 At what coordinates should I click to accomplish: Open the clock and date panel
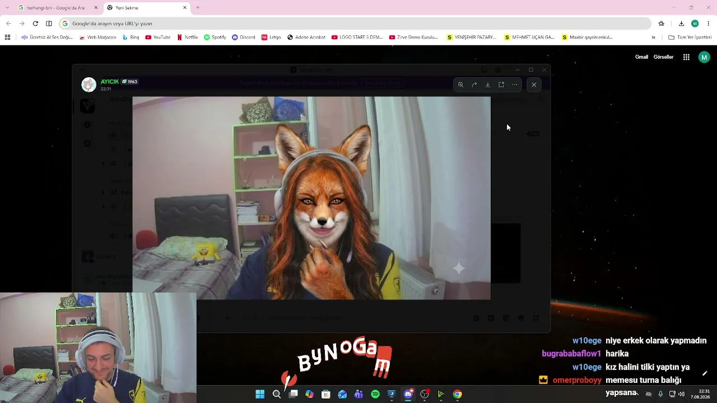coord(700,394)
